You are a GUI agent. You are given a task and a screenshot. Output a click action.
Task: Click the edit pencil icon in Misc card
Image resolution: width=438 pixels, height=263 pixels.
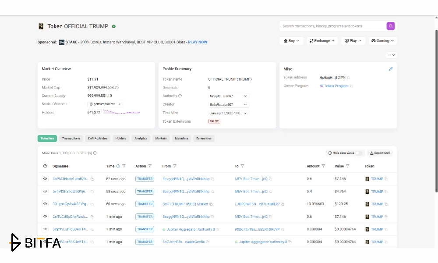[x=391, y=69]
